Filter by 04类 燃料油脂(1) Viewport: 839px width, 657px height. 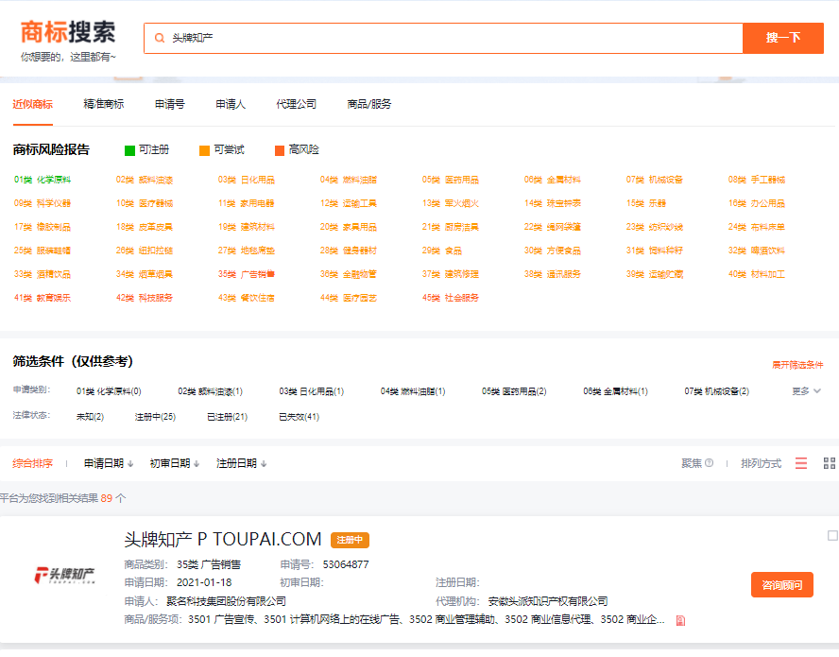413,391
